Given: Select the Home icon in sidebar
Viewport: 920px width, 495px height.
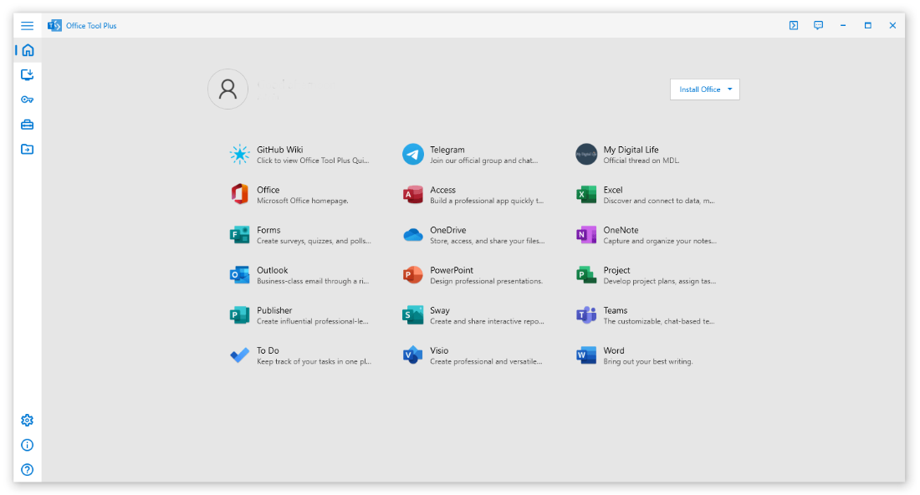Looking at the screenshot, I should (x=28, y=50).
